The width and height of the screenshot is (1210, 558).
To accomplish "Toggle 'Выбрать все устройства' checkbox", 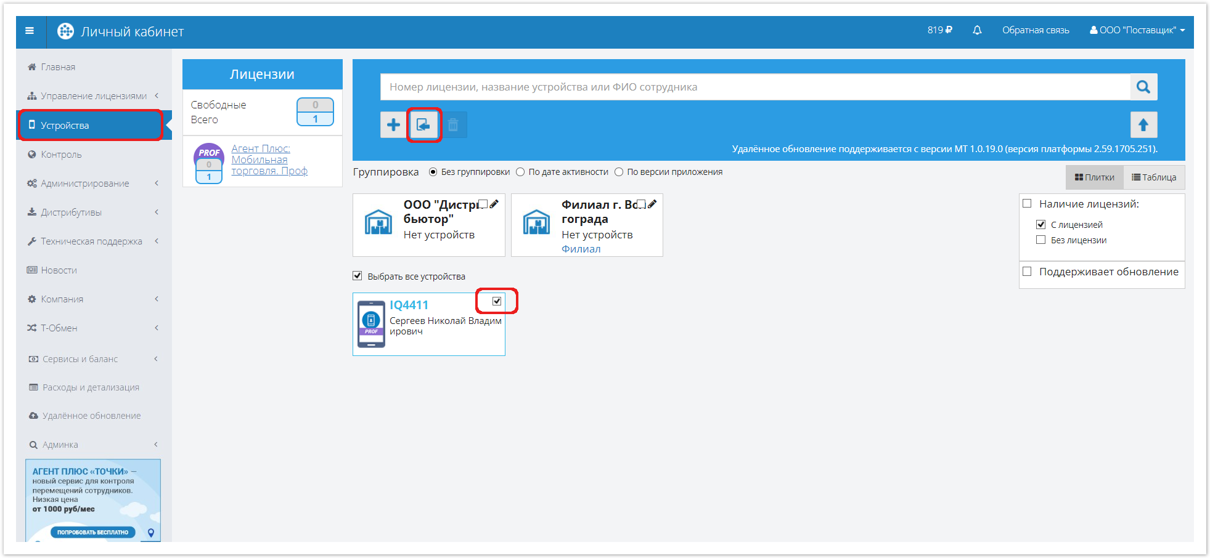I will (x=358, y=276).
